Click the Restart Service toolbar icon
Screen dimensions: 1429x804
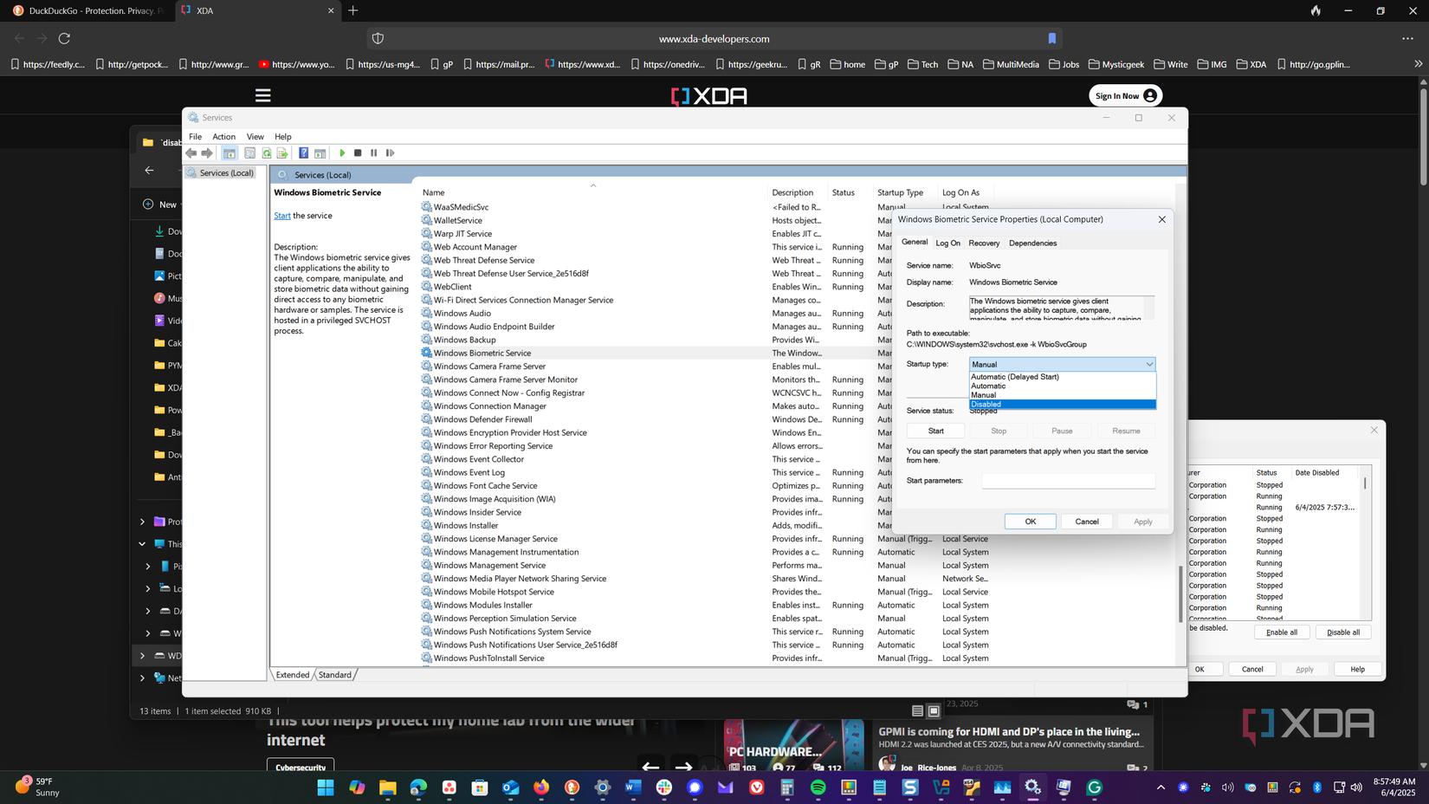(x=391, y=153)
